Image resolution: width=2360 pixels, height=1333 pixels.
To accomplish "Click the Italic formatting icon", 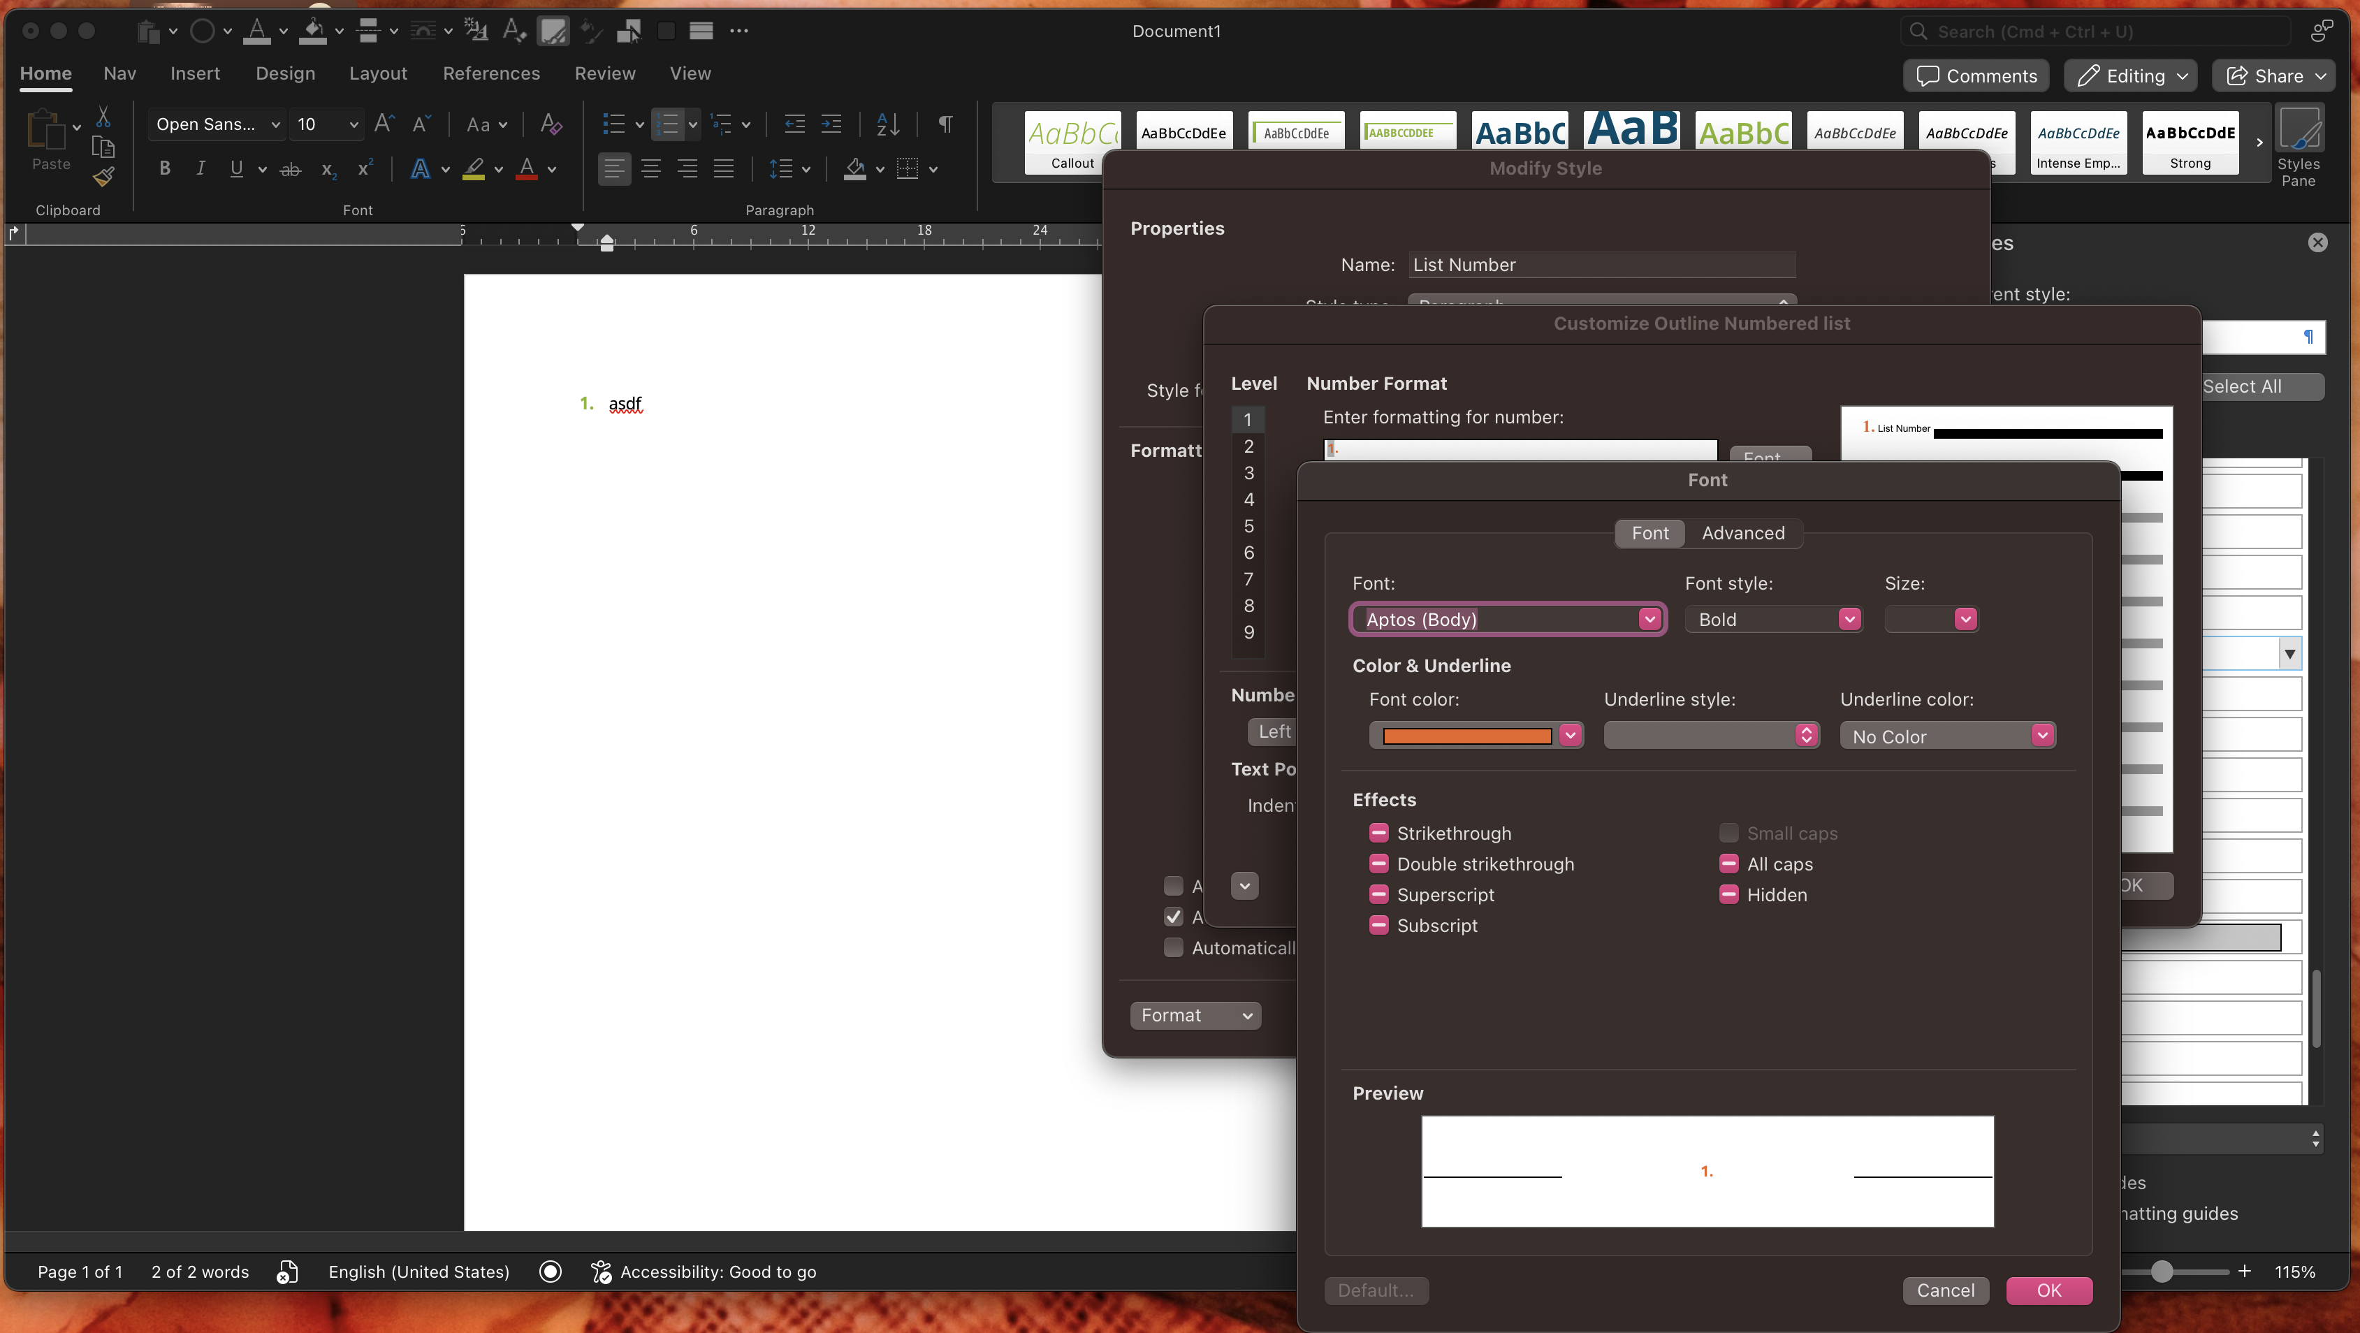I will click(x=201, y=168).
